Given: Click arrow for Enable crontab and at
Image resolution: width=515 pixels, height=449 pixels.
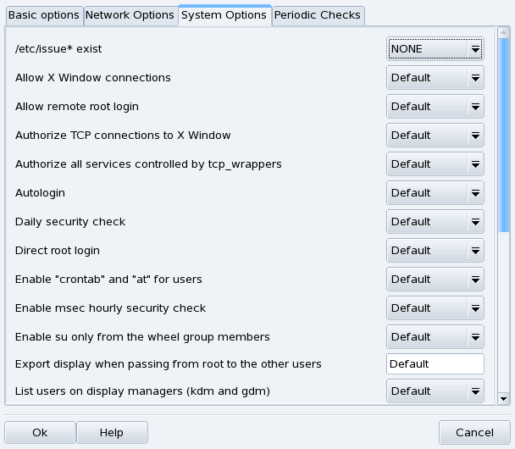Looking at the screenshot, I should pyautogui.click(x=475, y=280).
